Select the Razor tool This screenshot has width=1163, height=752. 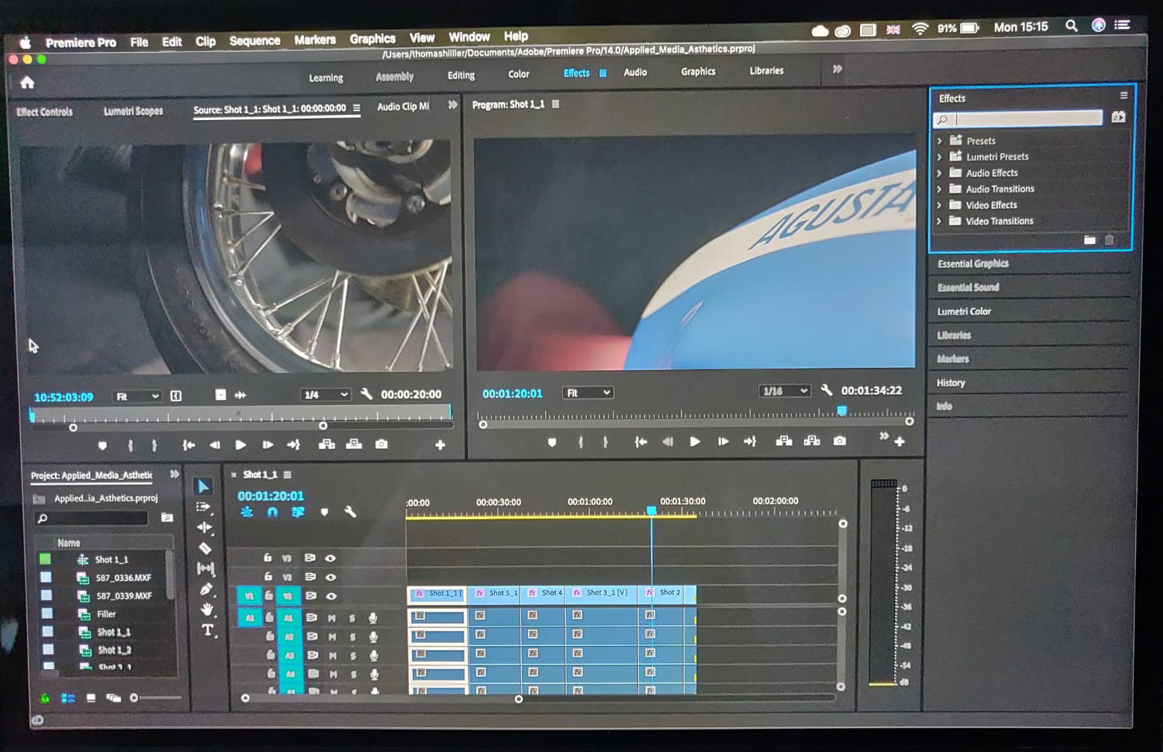point(205,548)
